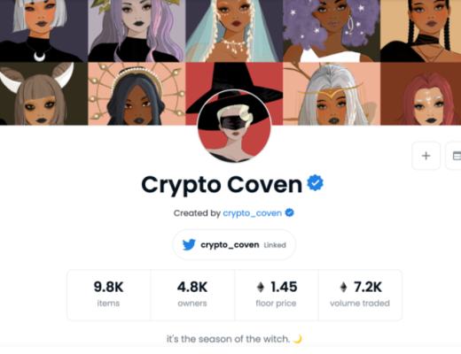Click the Ethereum icon beside 7.2K volume
This screenshot has width=461, height=354.
pos(343,287)
